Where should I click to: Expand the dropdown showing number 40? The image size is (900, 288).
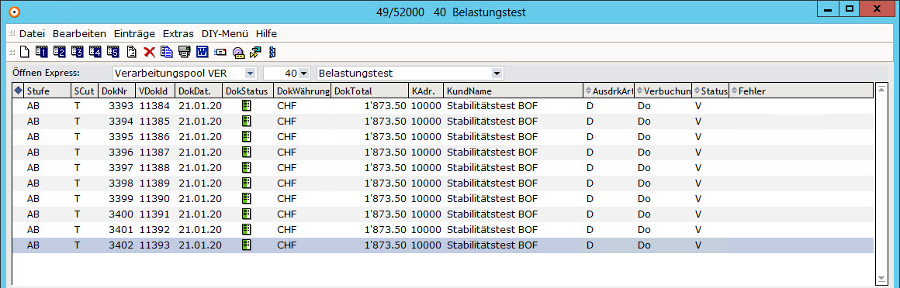(x=303, y=74)
